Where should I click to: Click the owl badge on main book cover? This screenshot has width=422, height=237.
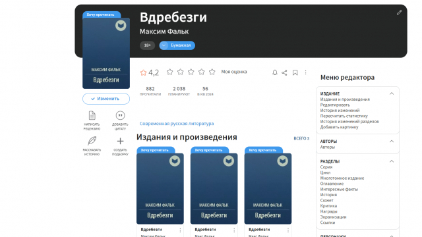point(121,26)
